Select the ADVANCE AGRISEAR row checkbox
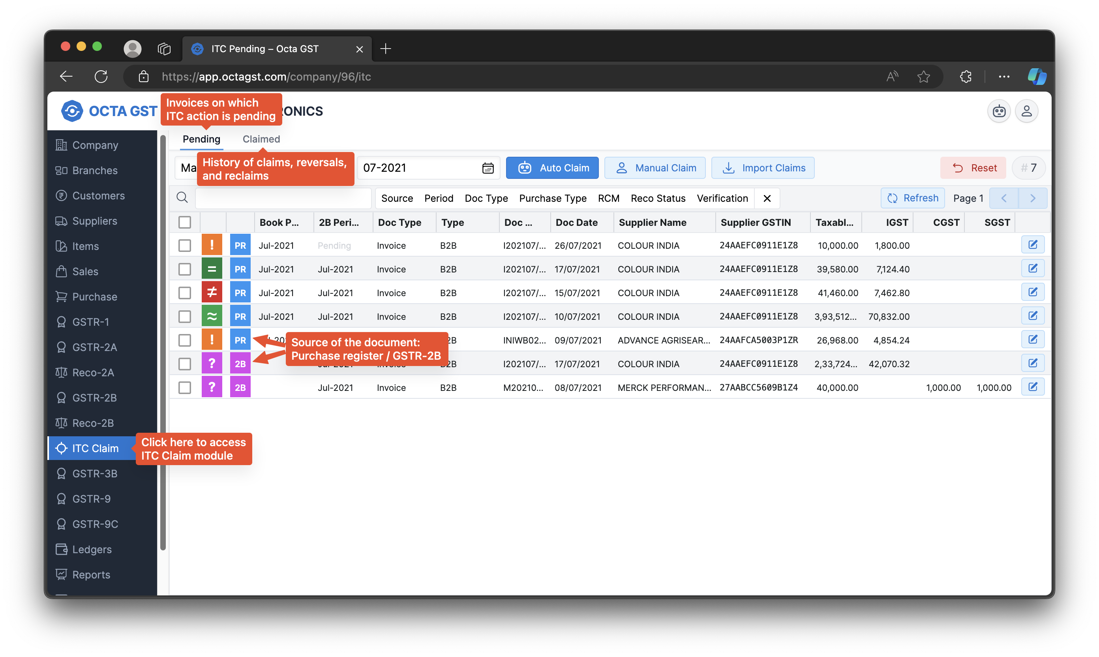The image size is (1099, 657). (x=185, y=340)
